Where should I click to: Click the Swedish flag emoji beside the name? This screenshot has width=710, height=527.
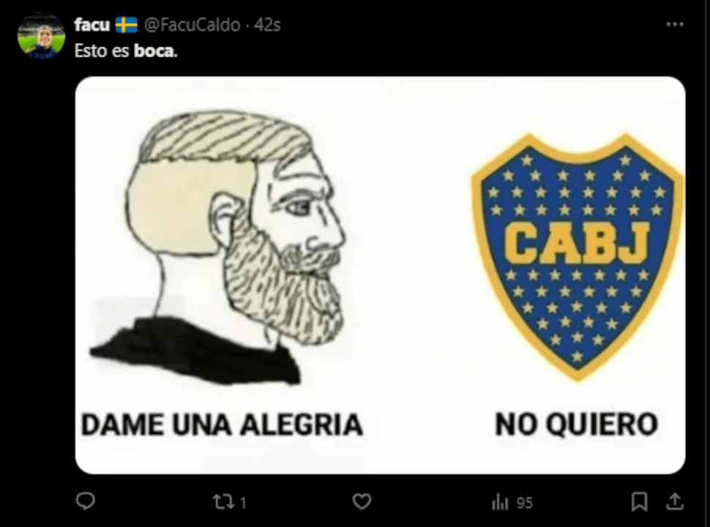(127, 25)
